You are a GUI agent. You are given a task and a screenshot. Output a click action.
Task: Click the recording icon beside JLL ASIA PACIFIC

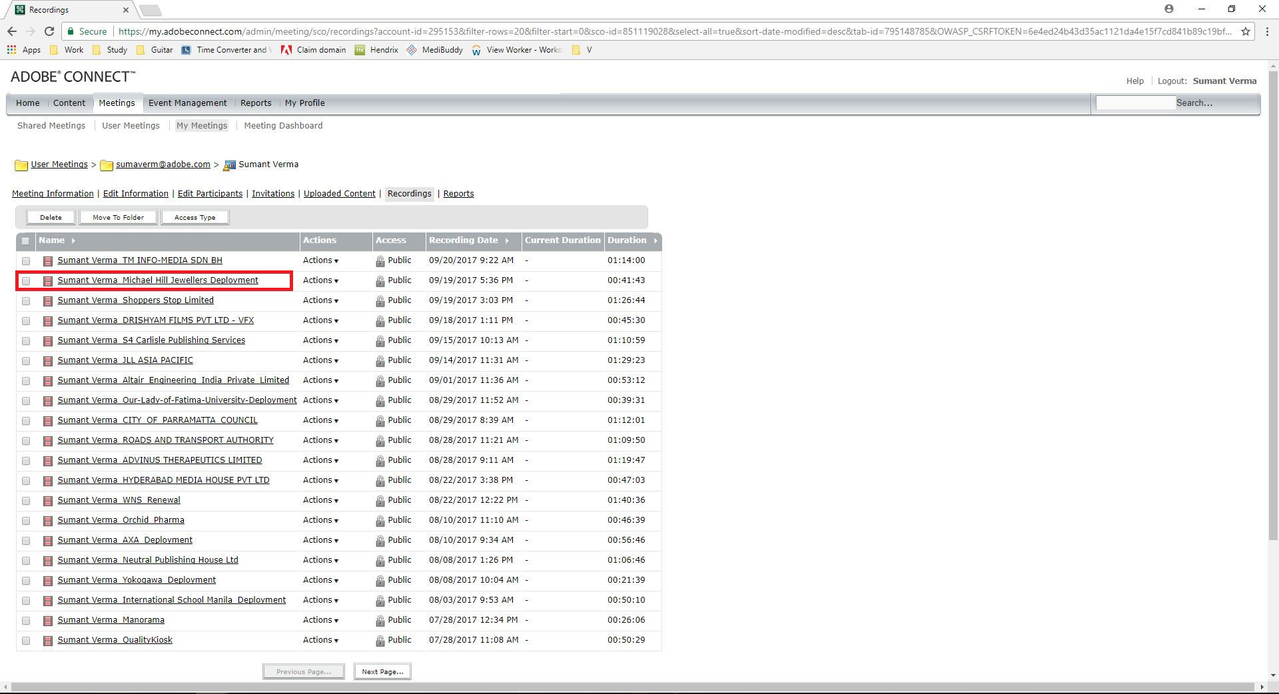[48, 361]
